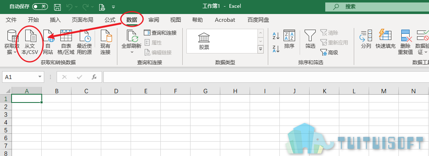
Task: Select row 6 header
Action: point(6,137)
